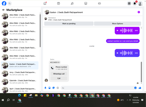Click the Facebook logo
Viewport: 146px width, 107px height.
[4, 3]
